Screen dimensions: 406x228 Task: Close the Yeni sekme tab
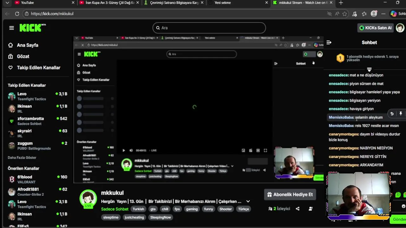coord(266,3)
